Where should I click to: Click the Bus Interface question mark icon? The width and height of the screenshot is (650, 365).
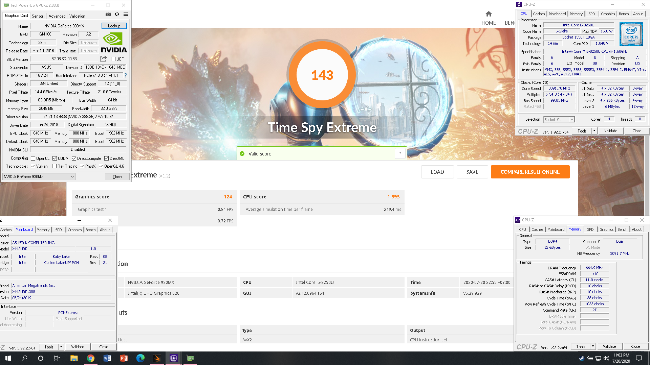pyautogui.click(x=126, y=75)
